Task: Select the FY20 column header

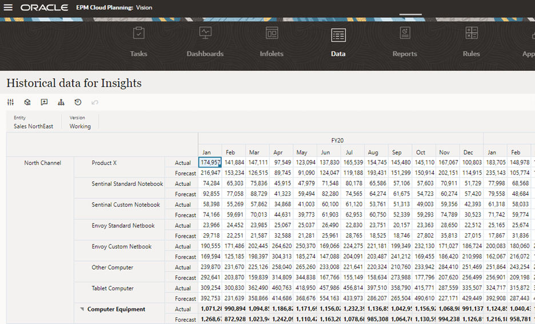Action: pos(337,140)
